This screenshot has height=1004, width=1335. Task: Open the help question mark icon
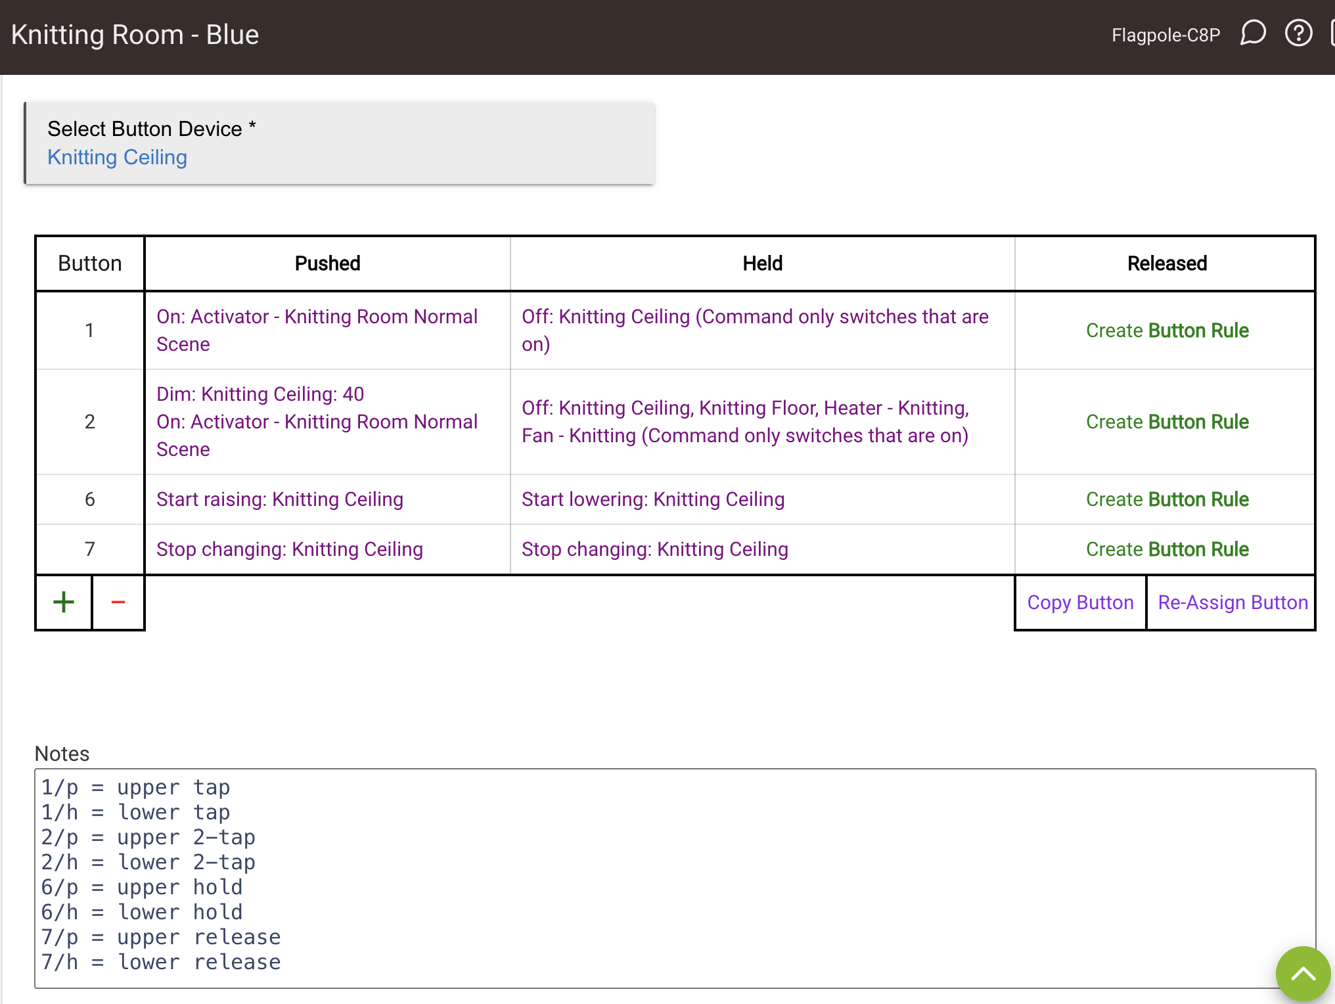[1298, 34]
